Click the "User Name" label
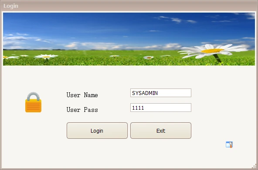The image size is (258, 170). pos(82,95)
